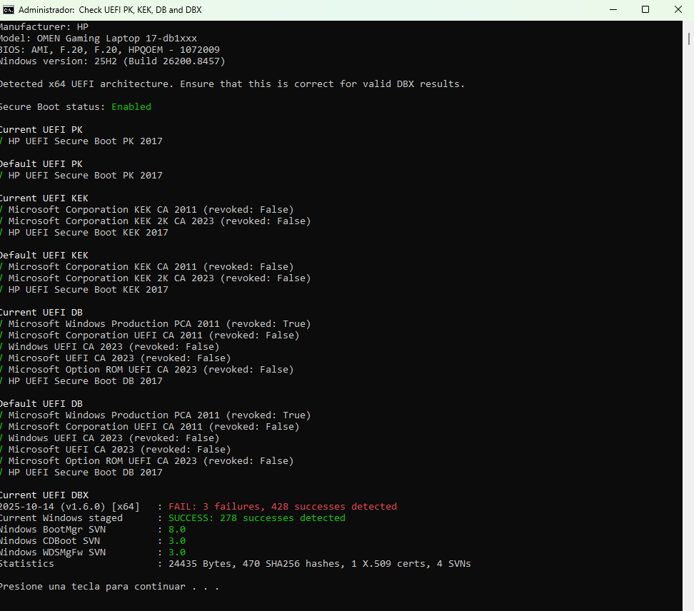
Task: Click 'Microsoft Corporation UEFI CA 2011' under Default UEFI DB
Action: (x=106, y=427)
